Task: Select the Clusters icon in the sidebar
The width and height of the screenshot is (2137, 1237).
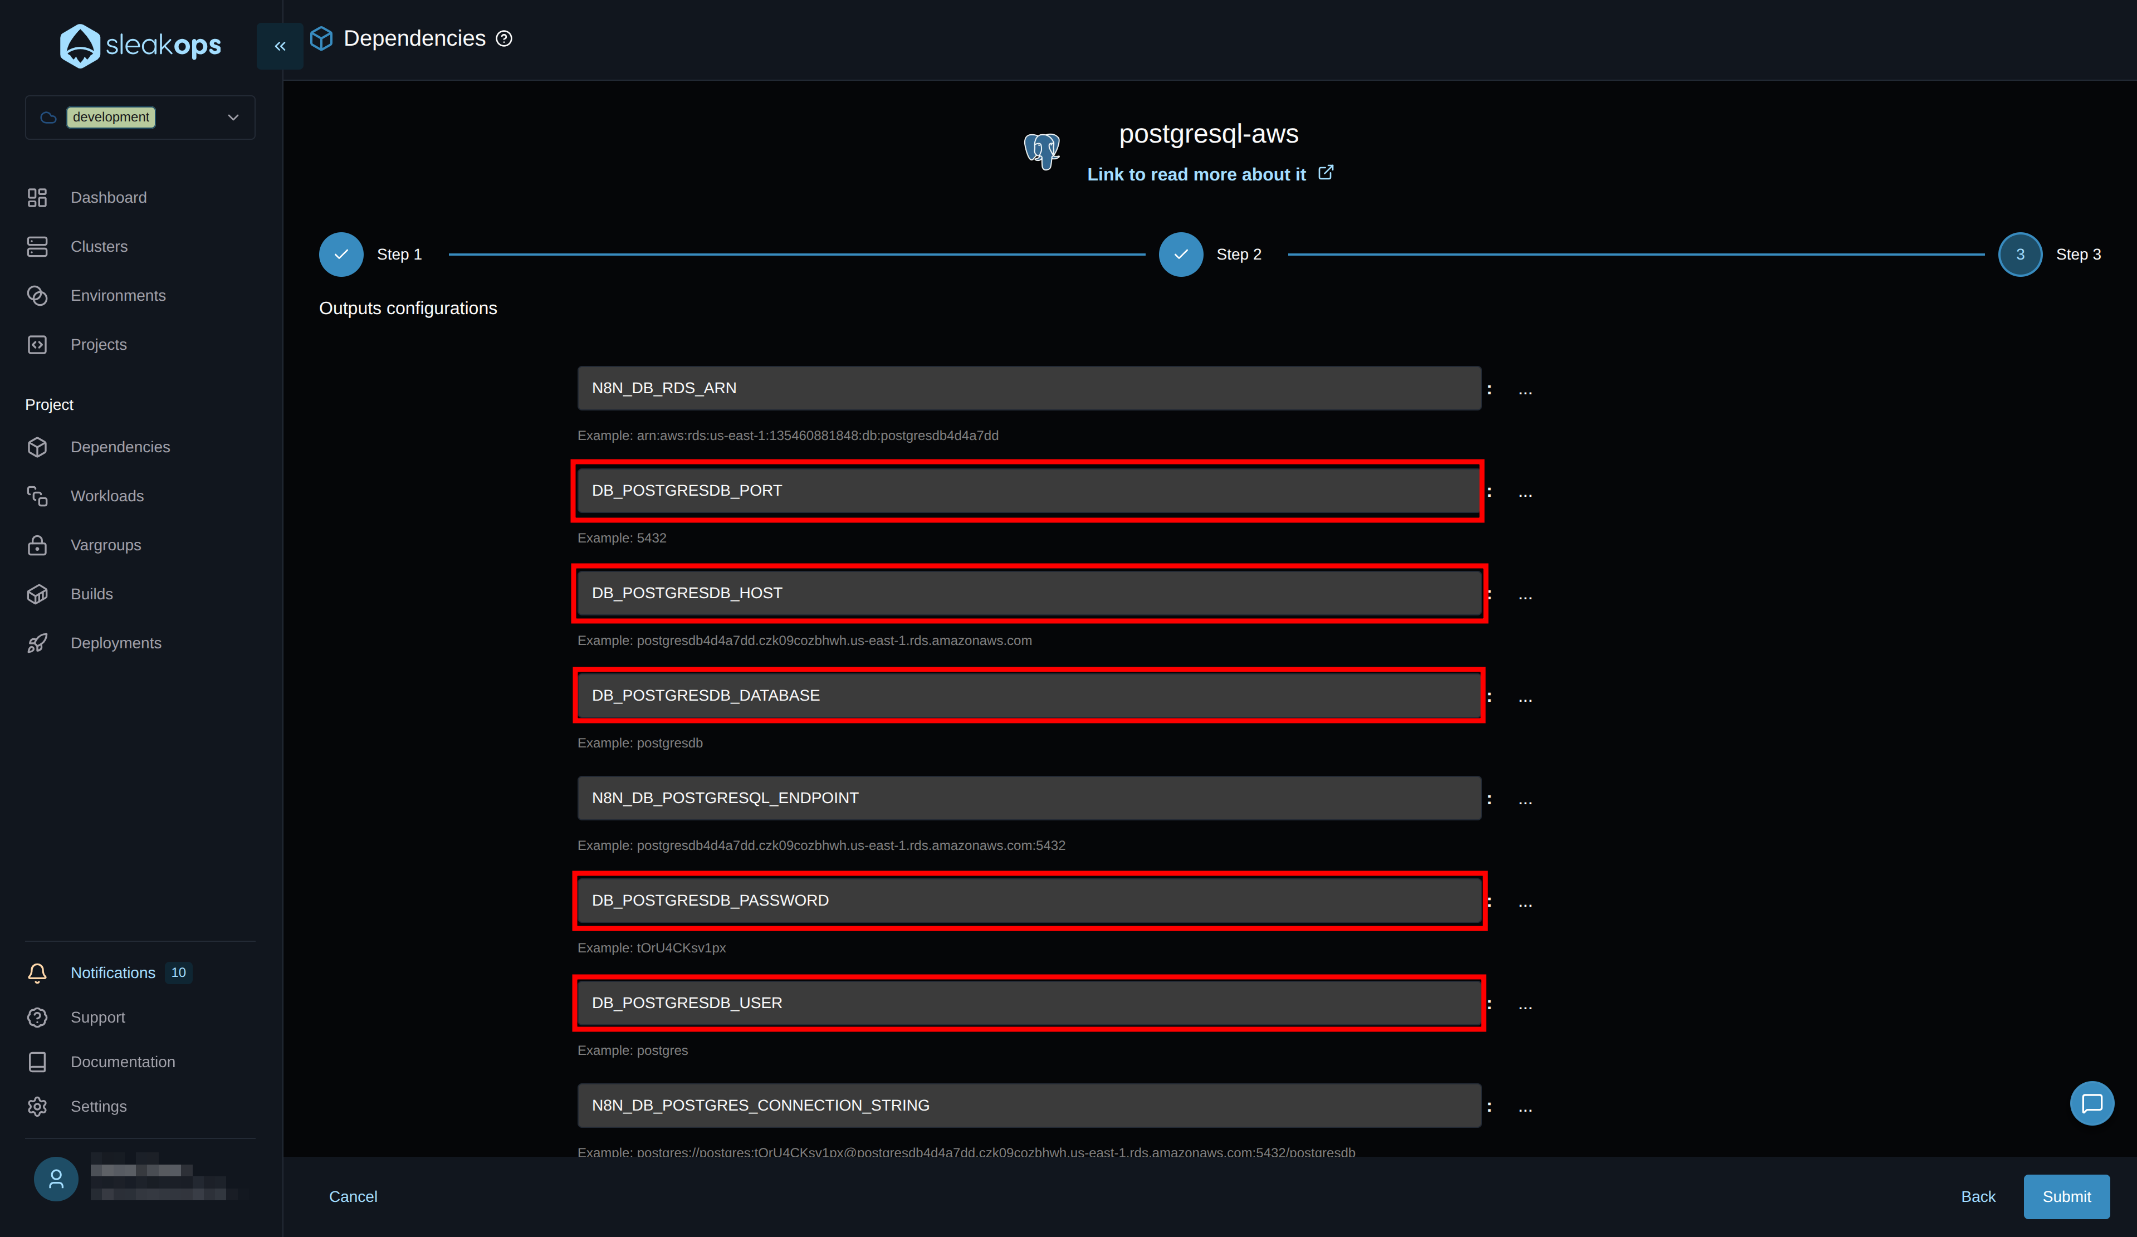Action: pos(38,246)
